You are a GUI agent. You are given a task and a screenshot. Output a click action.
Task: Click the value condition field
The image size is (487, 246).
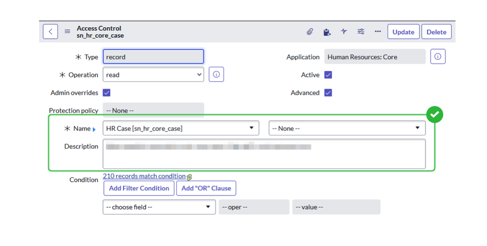point(336,207)
